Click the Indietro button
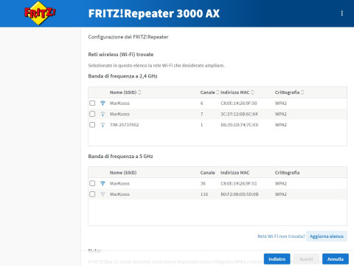354x266 pixels. (277, 259)
